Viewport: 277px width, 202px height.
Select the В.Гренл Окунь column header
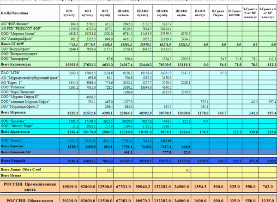coord(218,13)
